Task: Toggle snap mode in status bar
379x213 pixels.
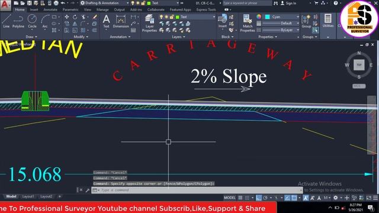Action: (x=247, y=198)
